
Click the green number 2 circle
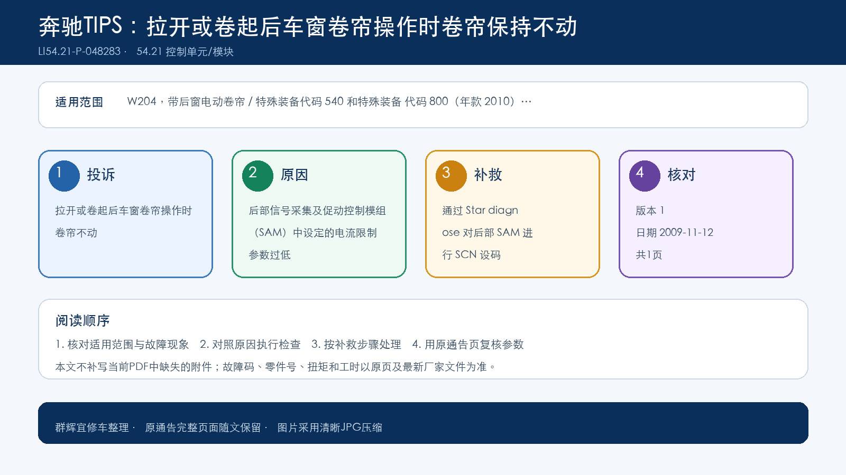258,176
